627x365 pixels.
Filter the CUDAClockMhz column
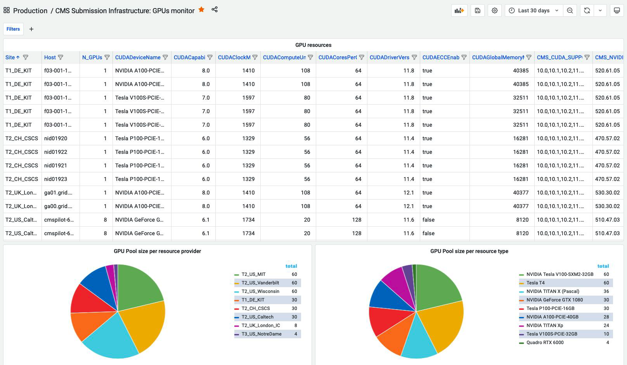coord(255,57)
